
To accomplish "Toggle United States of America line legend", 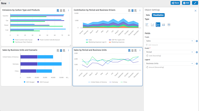I will point(97,82).
